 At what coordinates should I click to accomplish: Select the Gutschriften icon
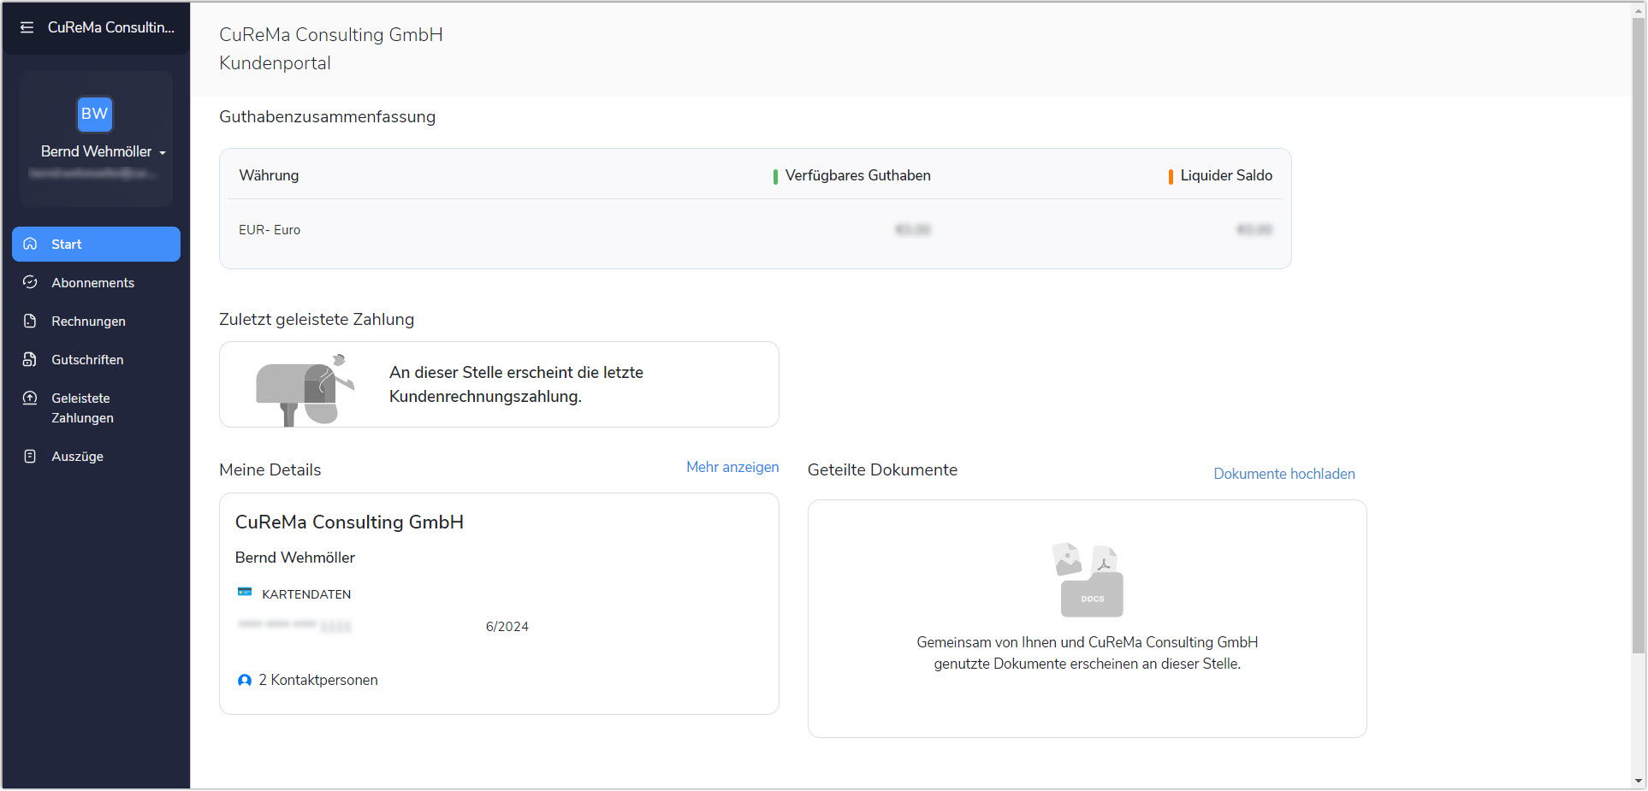point(30,359)
